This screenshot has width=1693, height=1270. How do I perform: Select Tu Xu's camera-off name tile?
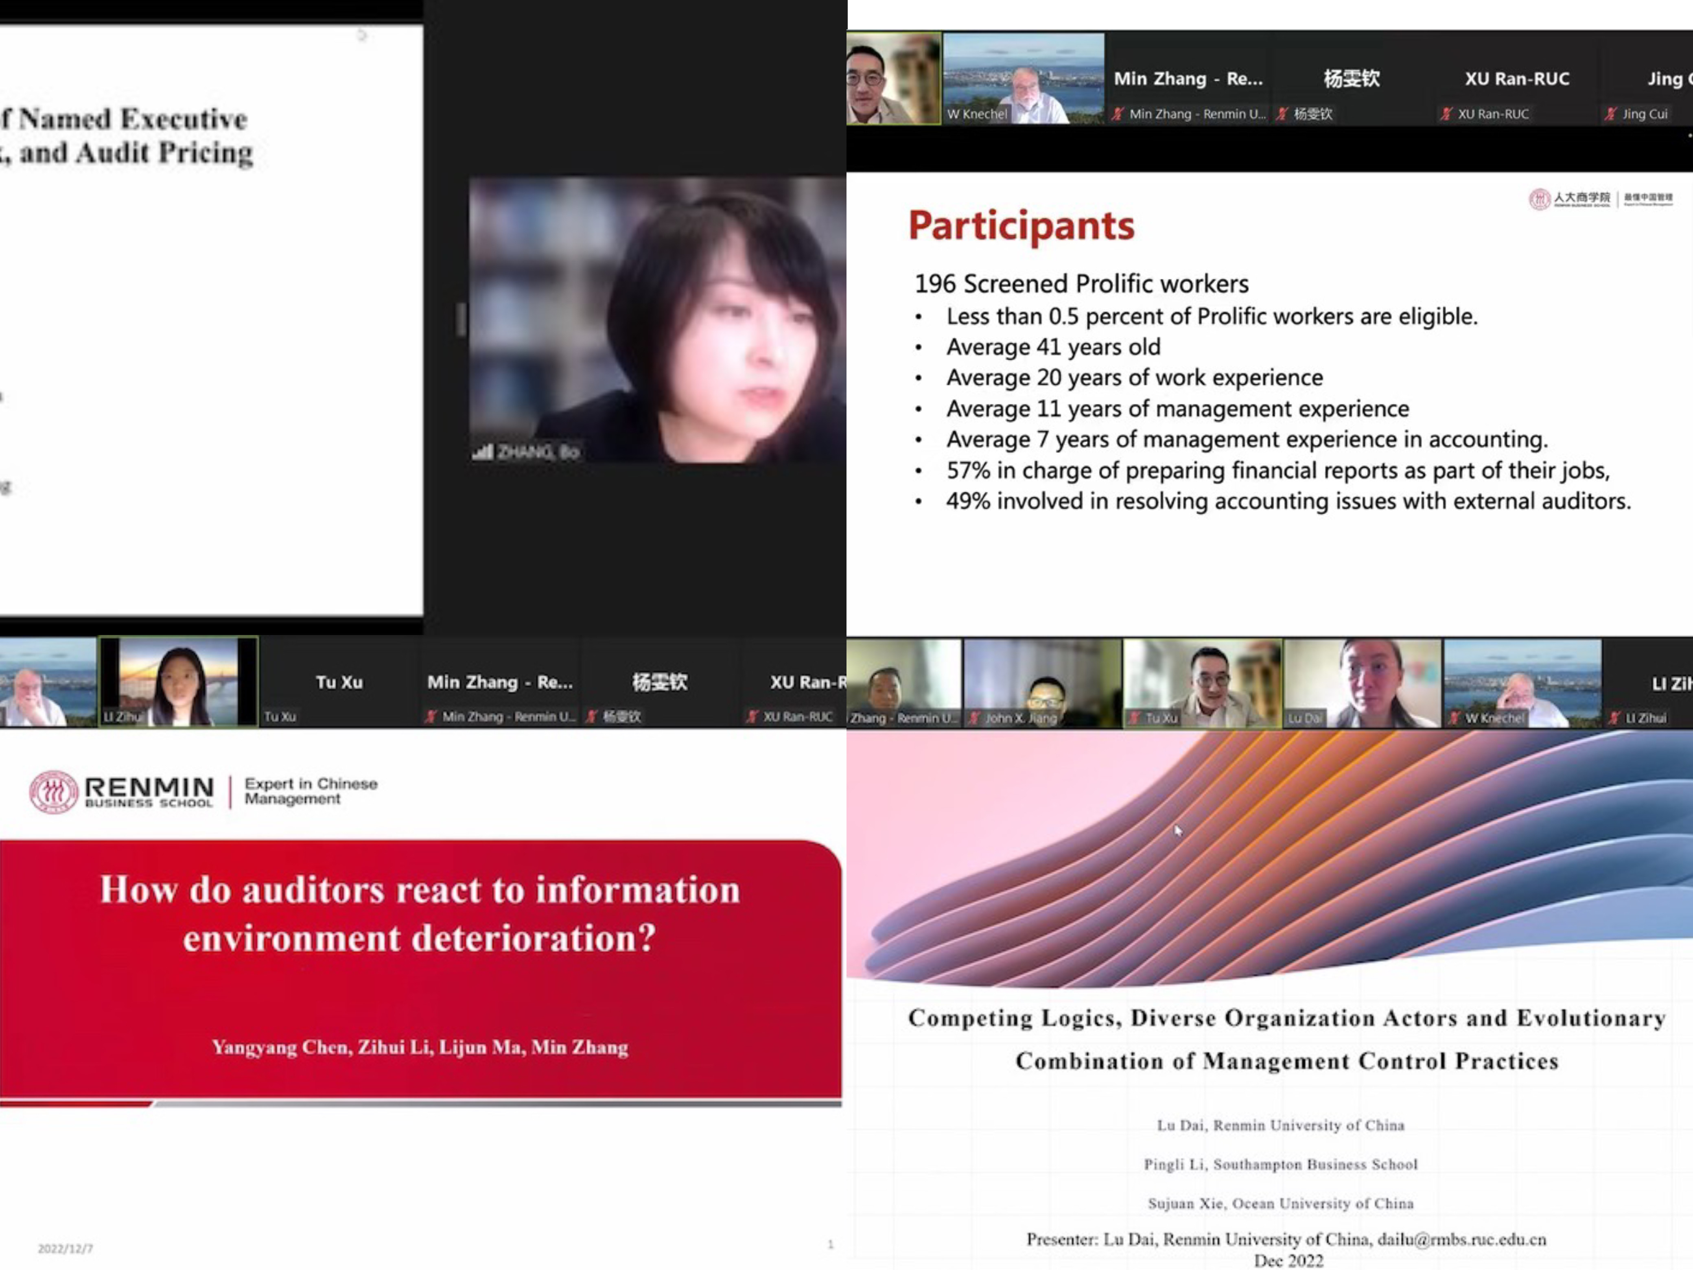[x=339, y=681]
